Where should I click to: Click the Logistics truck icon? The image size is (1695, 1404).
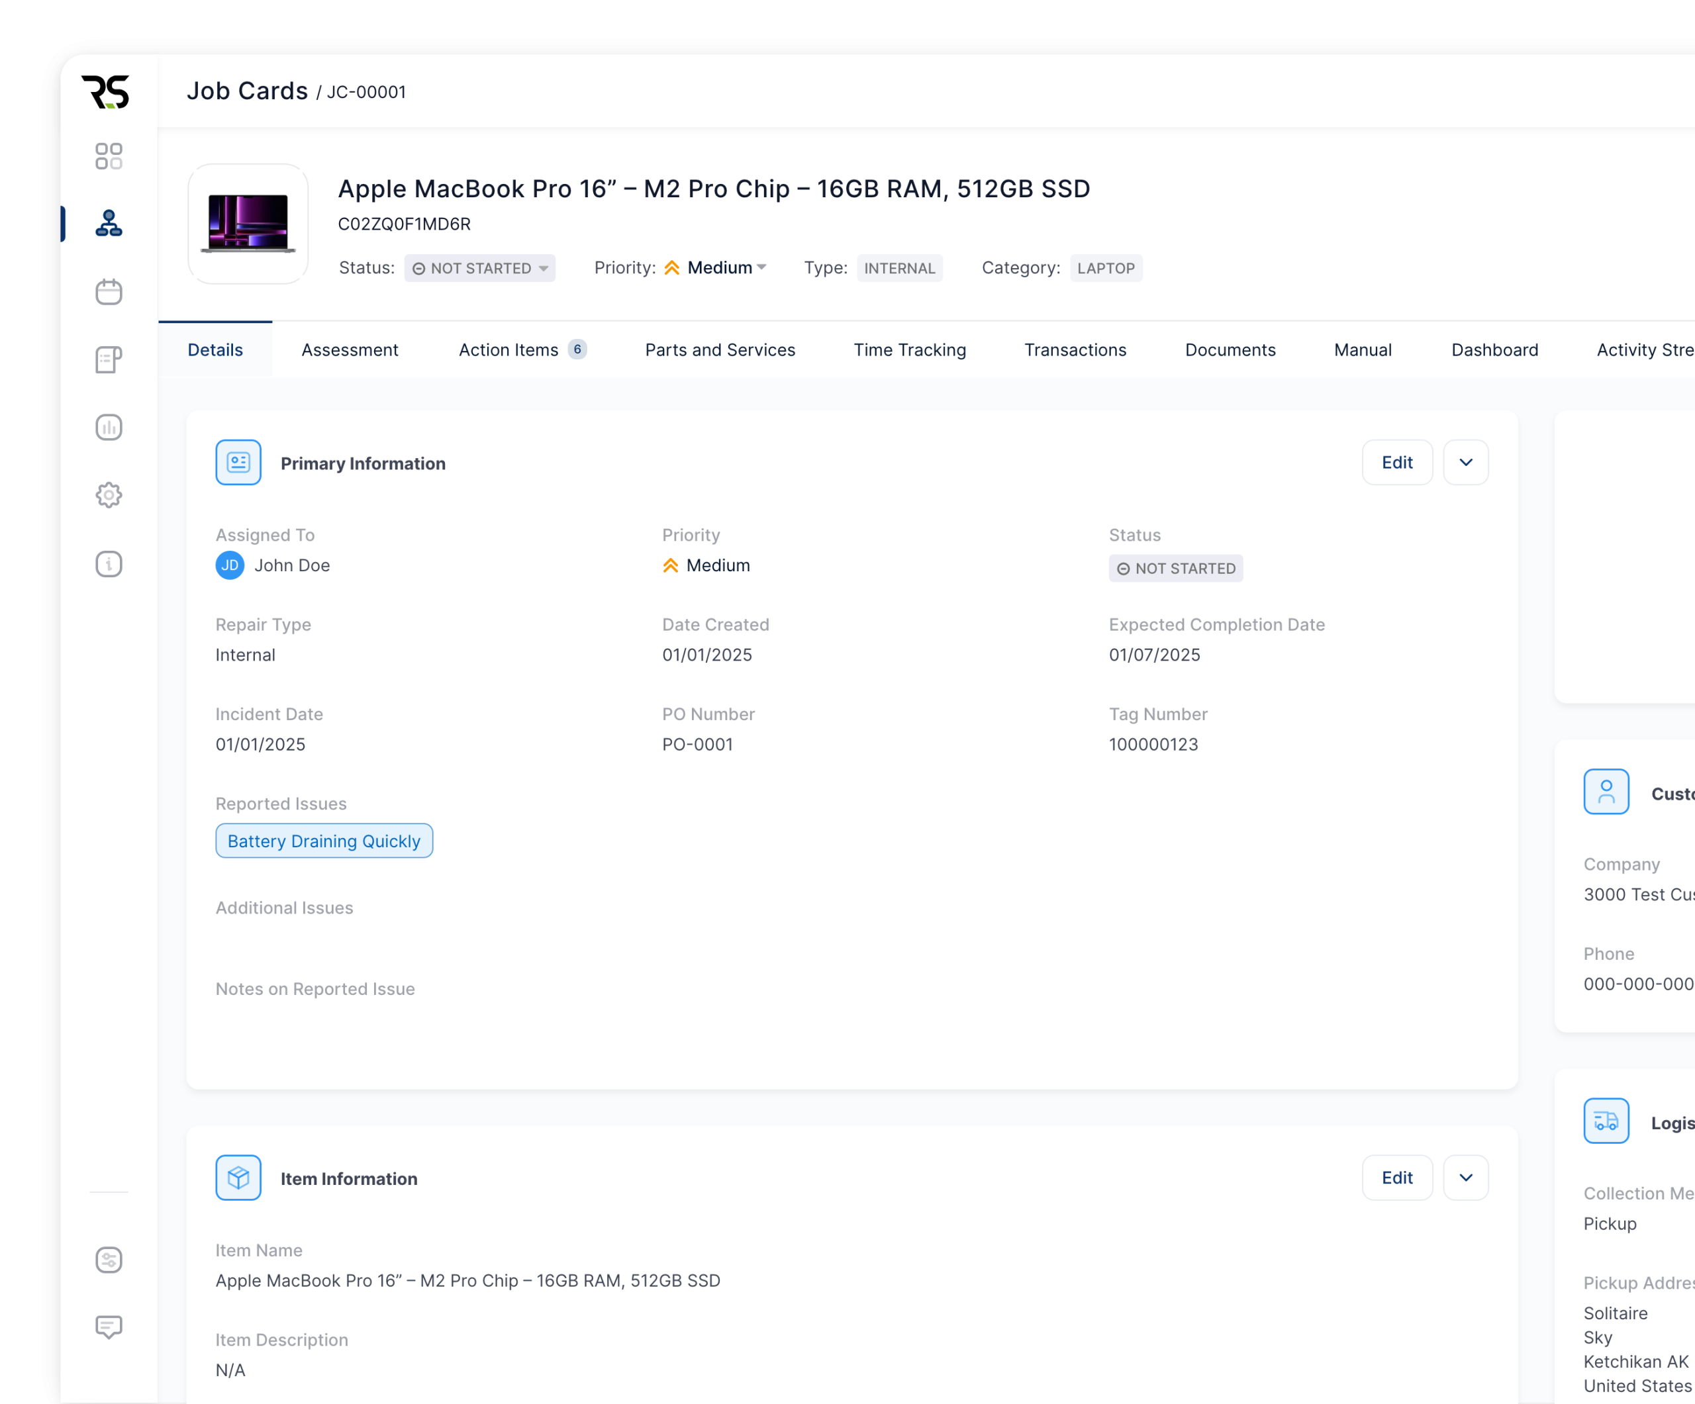pos(1606,1121)
